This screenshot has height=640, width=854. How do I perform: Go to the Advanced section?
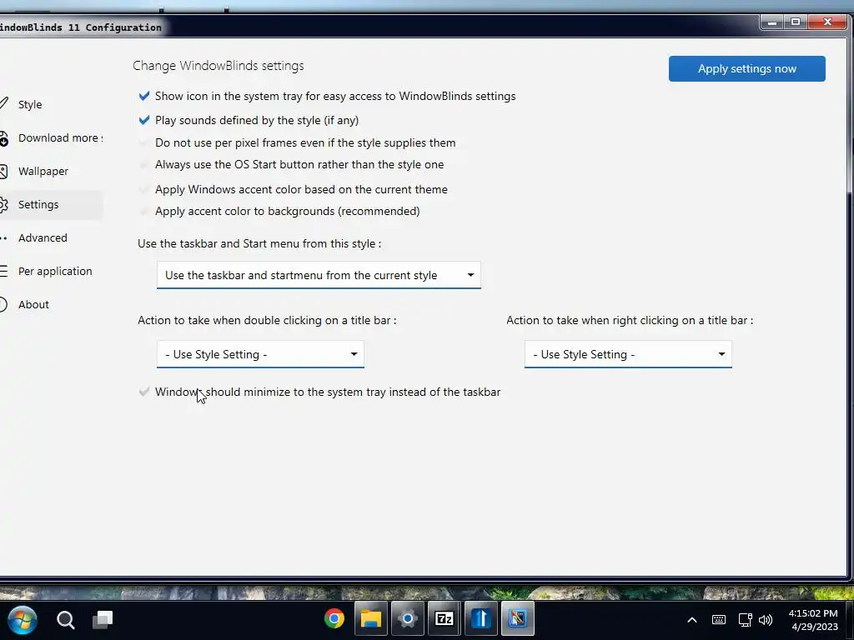43,237
